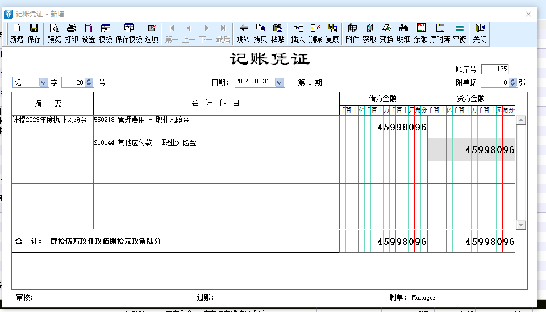546x312 pixels.
Task: Delete row using 删除 icon
Action: pyautogui.click(x=315, y=33)
